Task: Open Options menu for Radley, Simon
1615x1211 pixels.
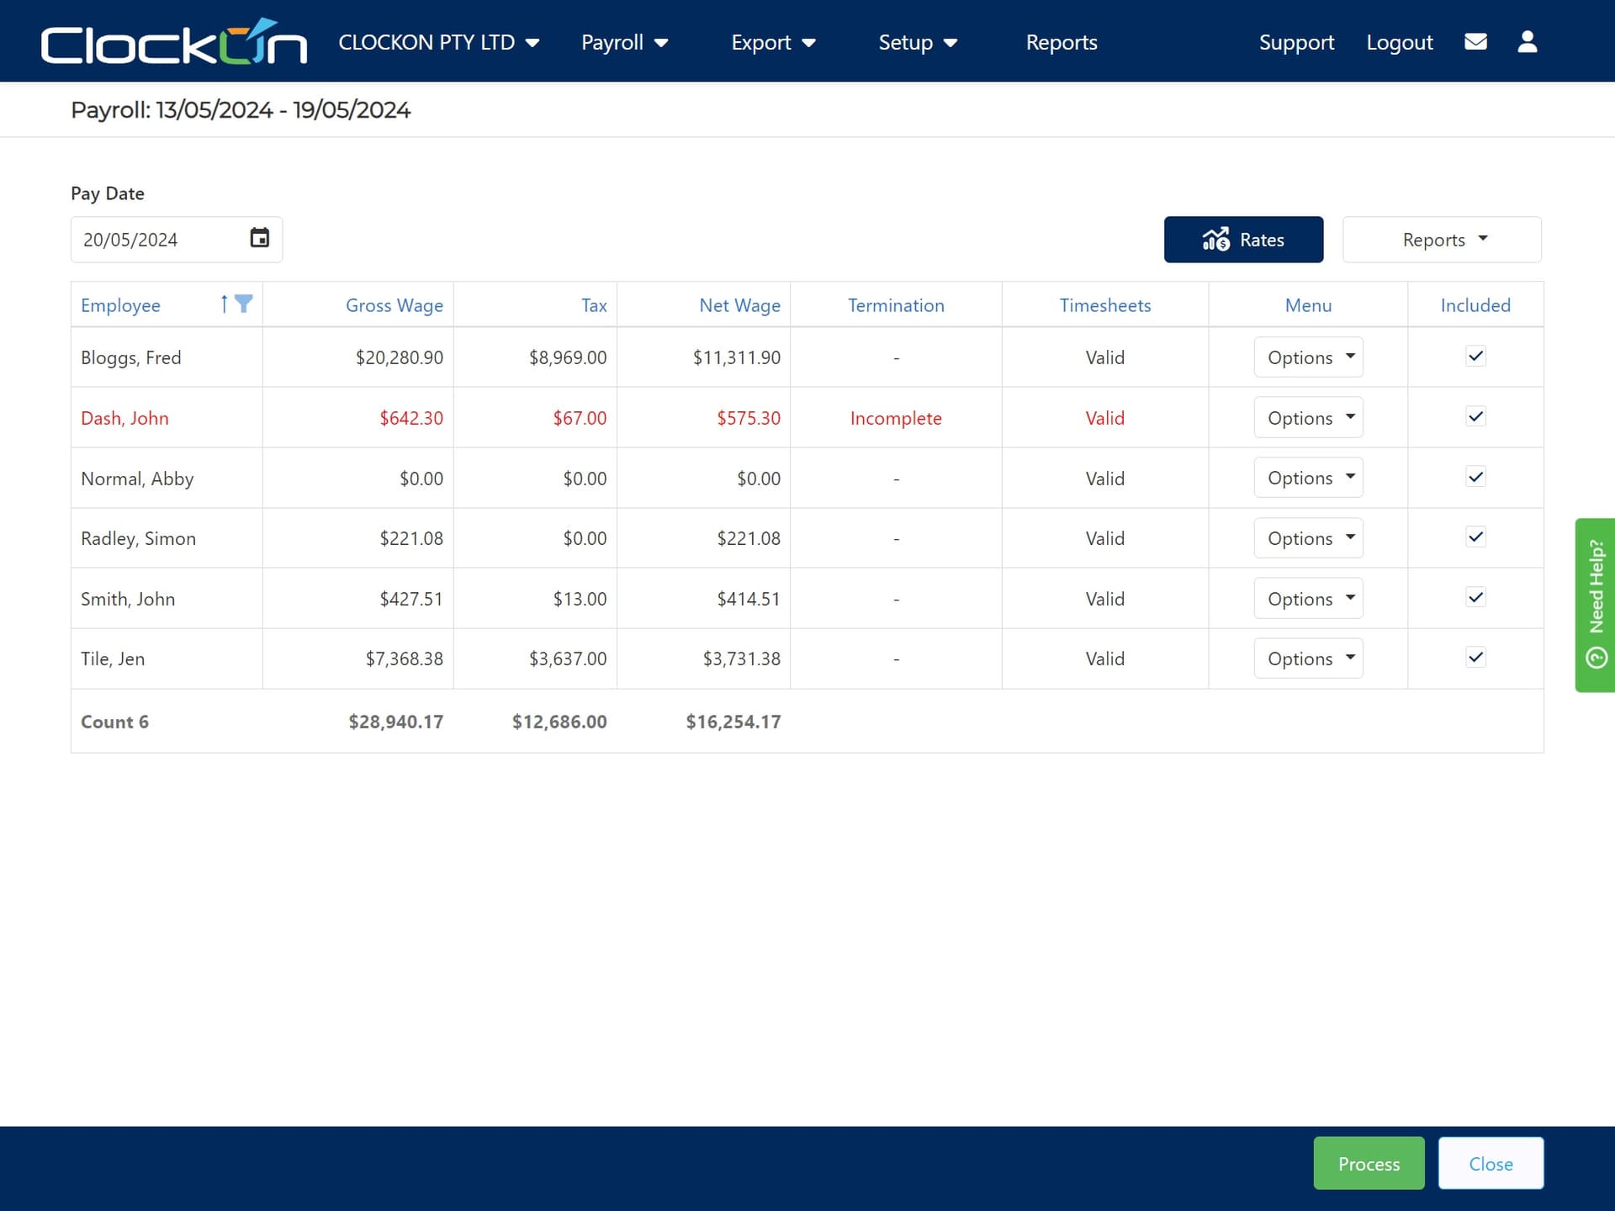Action: (x=1308, y=538)
